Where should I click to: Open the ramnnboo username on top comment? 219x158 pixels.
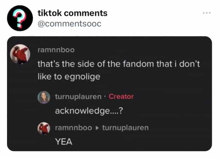[56, 50]
